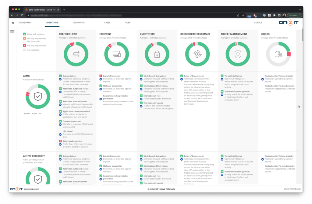This screenshot has height=204, width=312.
Task: Toggle the Not applicable legend checkbox
Action: click(x=24, y=50)
